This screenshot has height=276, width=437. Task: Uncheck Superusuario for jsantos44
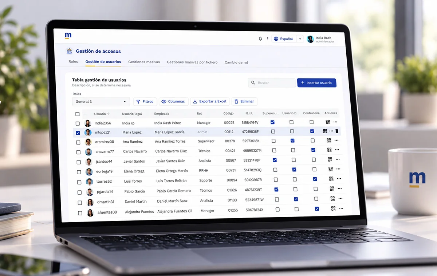275,160
